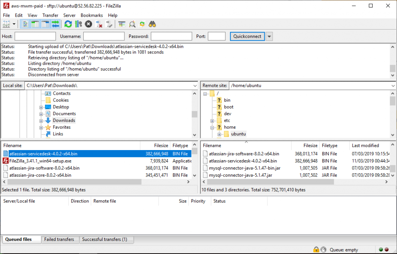Collapse the remote home folder
The height and width of the screenshot is (254, 397).
click(x=212, y=128)
